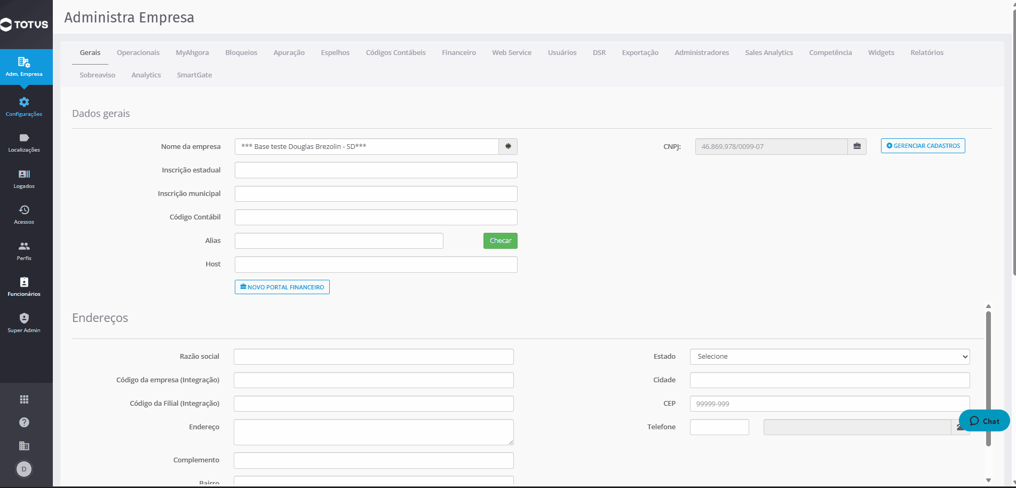Switch to the SmartGate tab
This screenshot has height=488, width=1016.
coord(194,75)
